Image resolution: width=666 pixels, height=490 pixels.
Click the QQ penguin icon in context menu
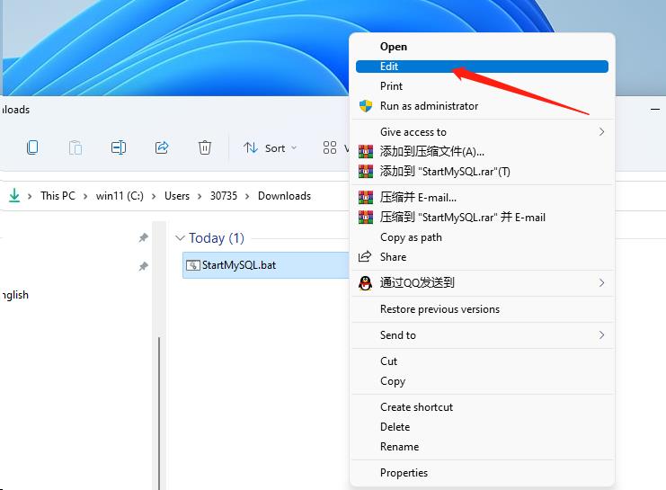pos(366,282)
